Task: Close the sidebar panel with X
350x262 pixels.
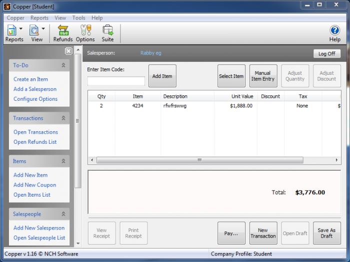Action: [69, 51]
